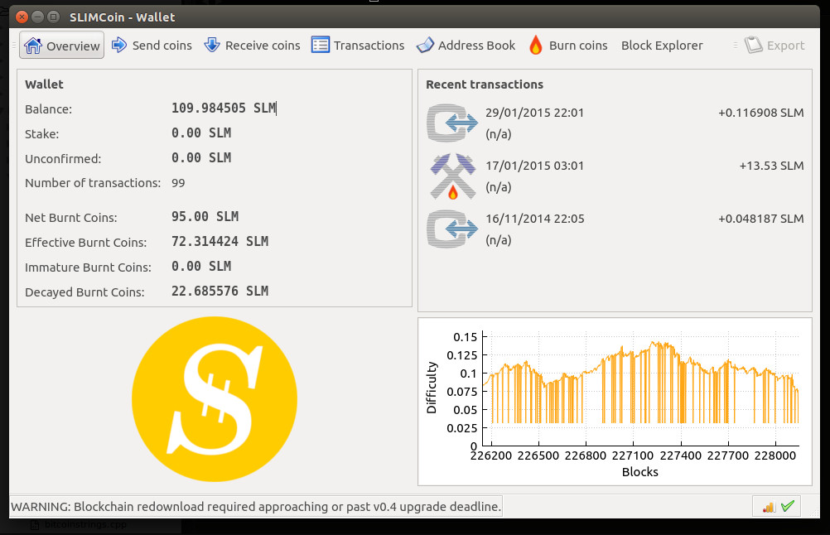Click the Decayed Burnt Coins label
830x535 pixels.
coord(84,292)
